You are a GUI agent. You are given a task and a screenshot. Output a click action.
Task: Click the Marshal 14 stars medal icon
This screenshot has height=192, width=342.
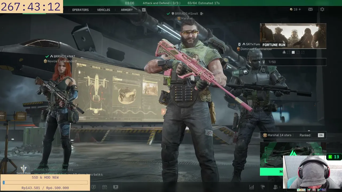(265, 135)
